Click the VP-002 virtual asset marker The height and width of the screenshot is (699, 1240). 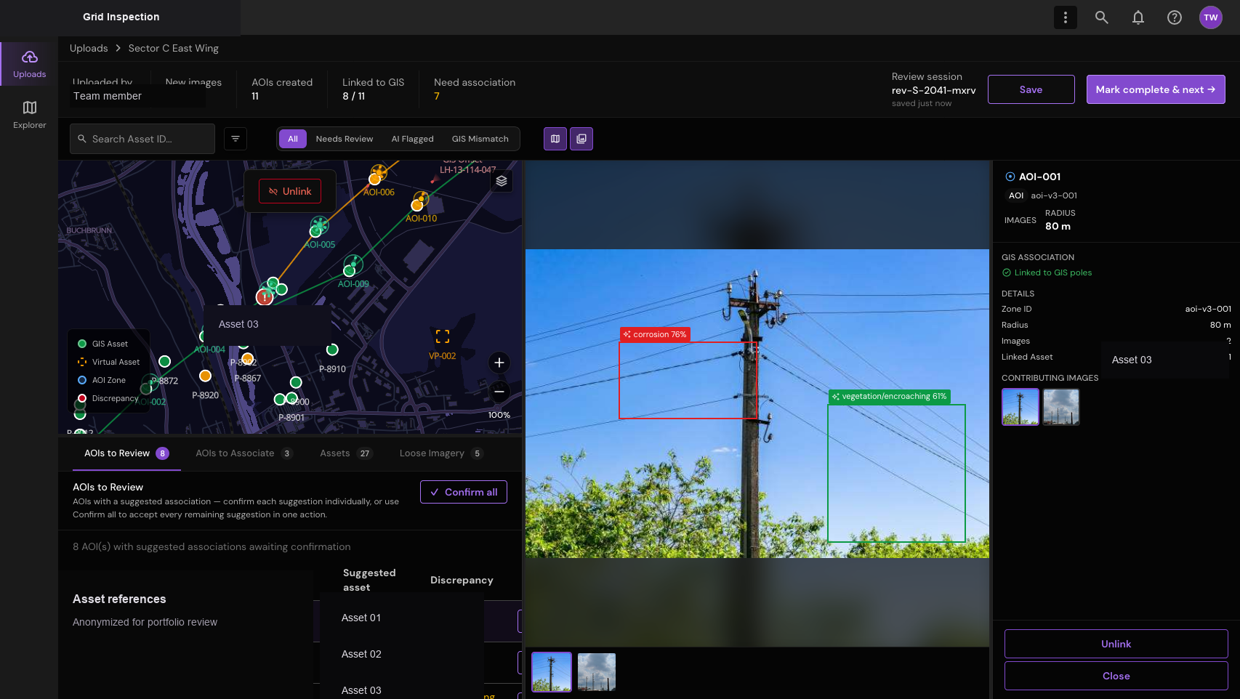point(443,336)
